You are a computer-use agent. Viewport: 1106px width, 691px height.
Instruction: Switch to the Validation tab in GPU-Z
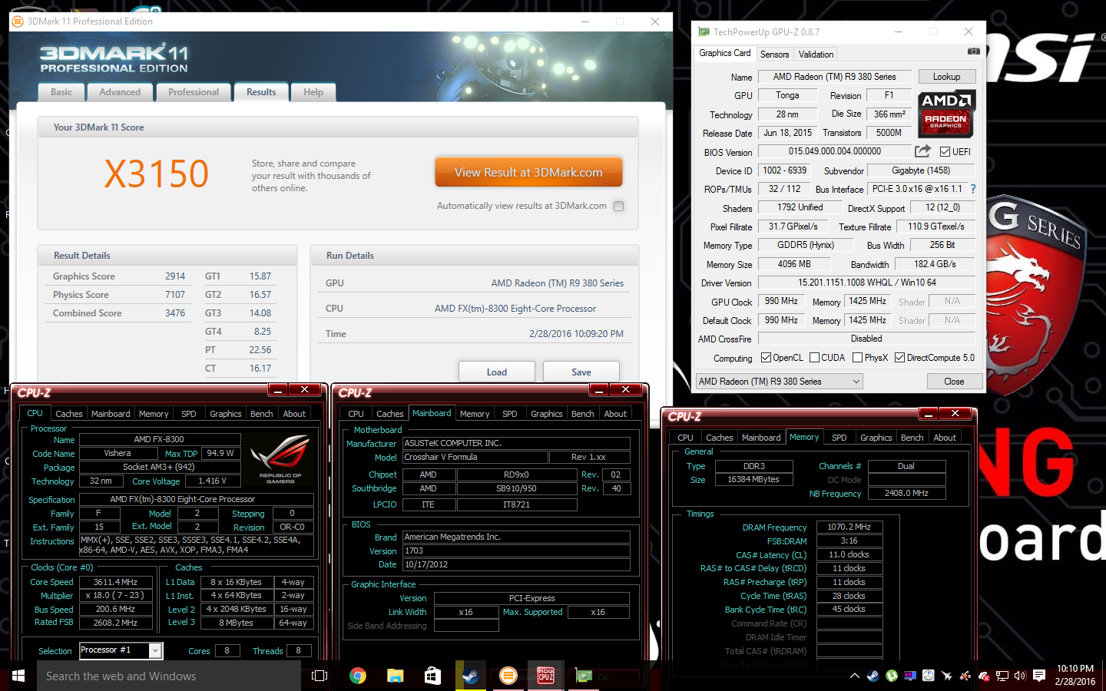point(816,55)
